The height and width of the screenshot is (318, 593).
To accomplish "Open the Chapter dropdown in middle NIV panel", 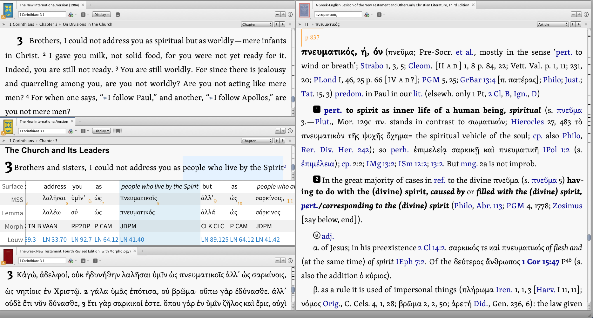I will pyautogui.click(x=257, y=141).
